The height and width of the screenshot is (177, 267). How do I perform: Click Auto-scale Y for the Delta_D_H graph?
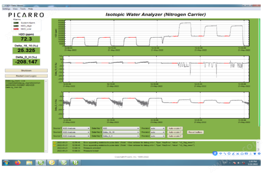[175, 136]
